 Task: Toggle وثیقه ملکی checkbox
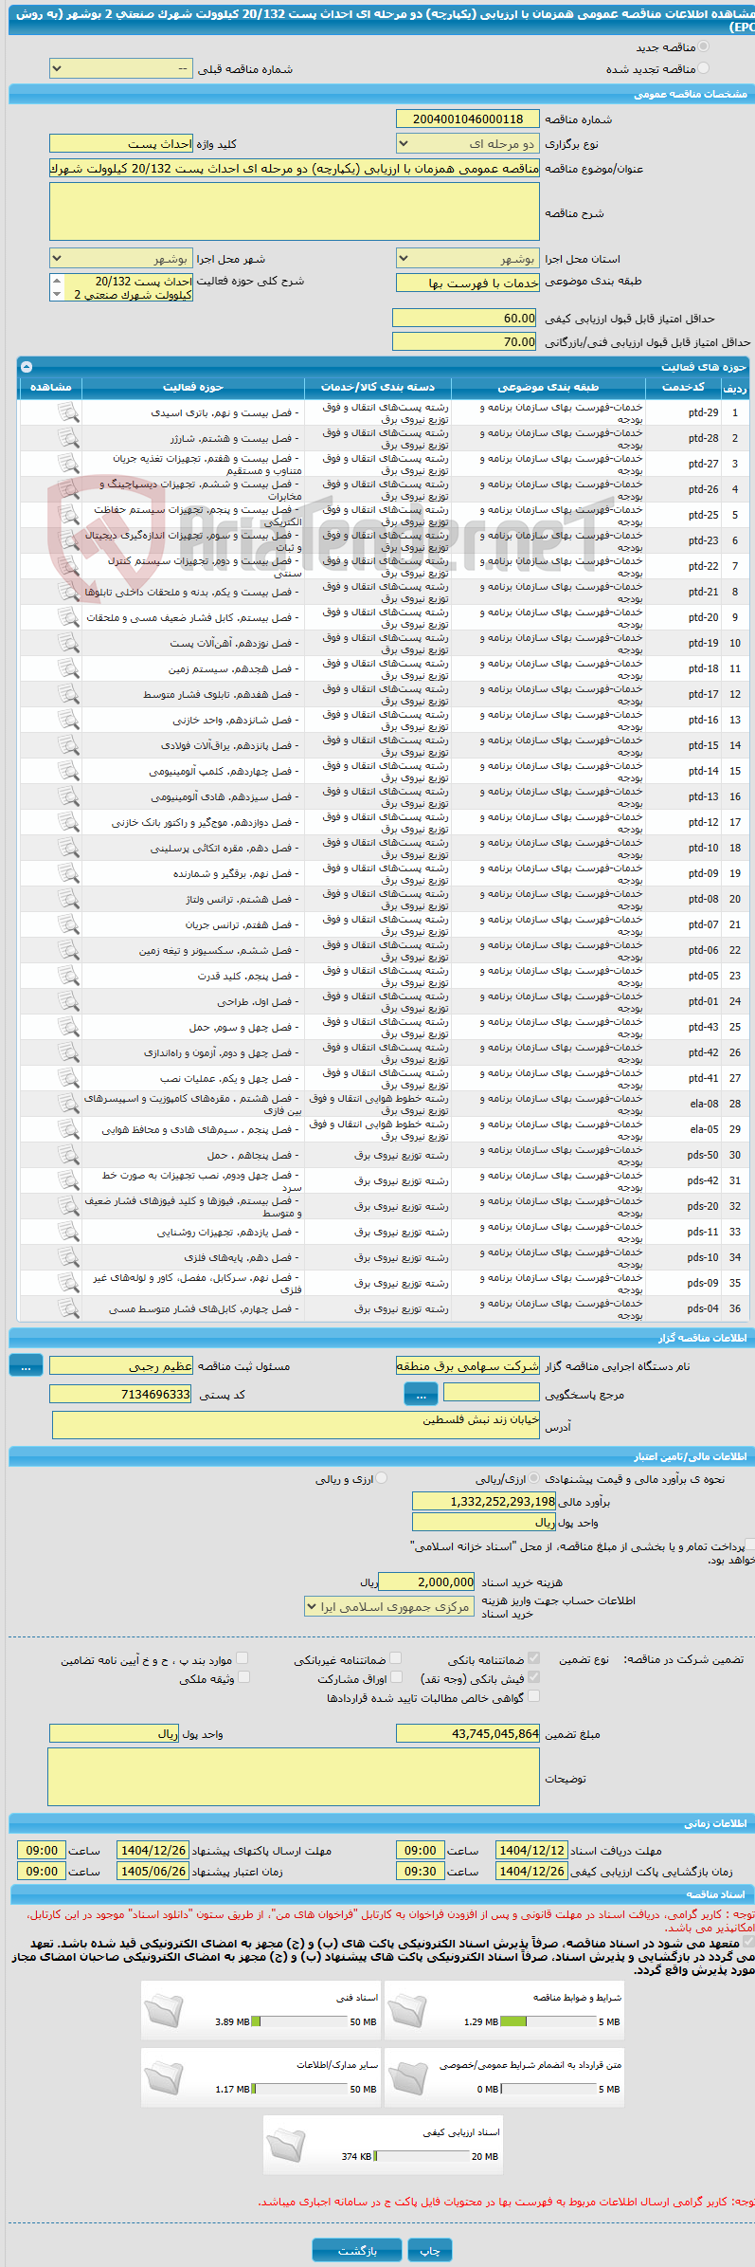(243, 1677)
